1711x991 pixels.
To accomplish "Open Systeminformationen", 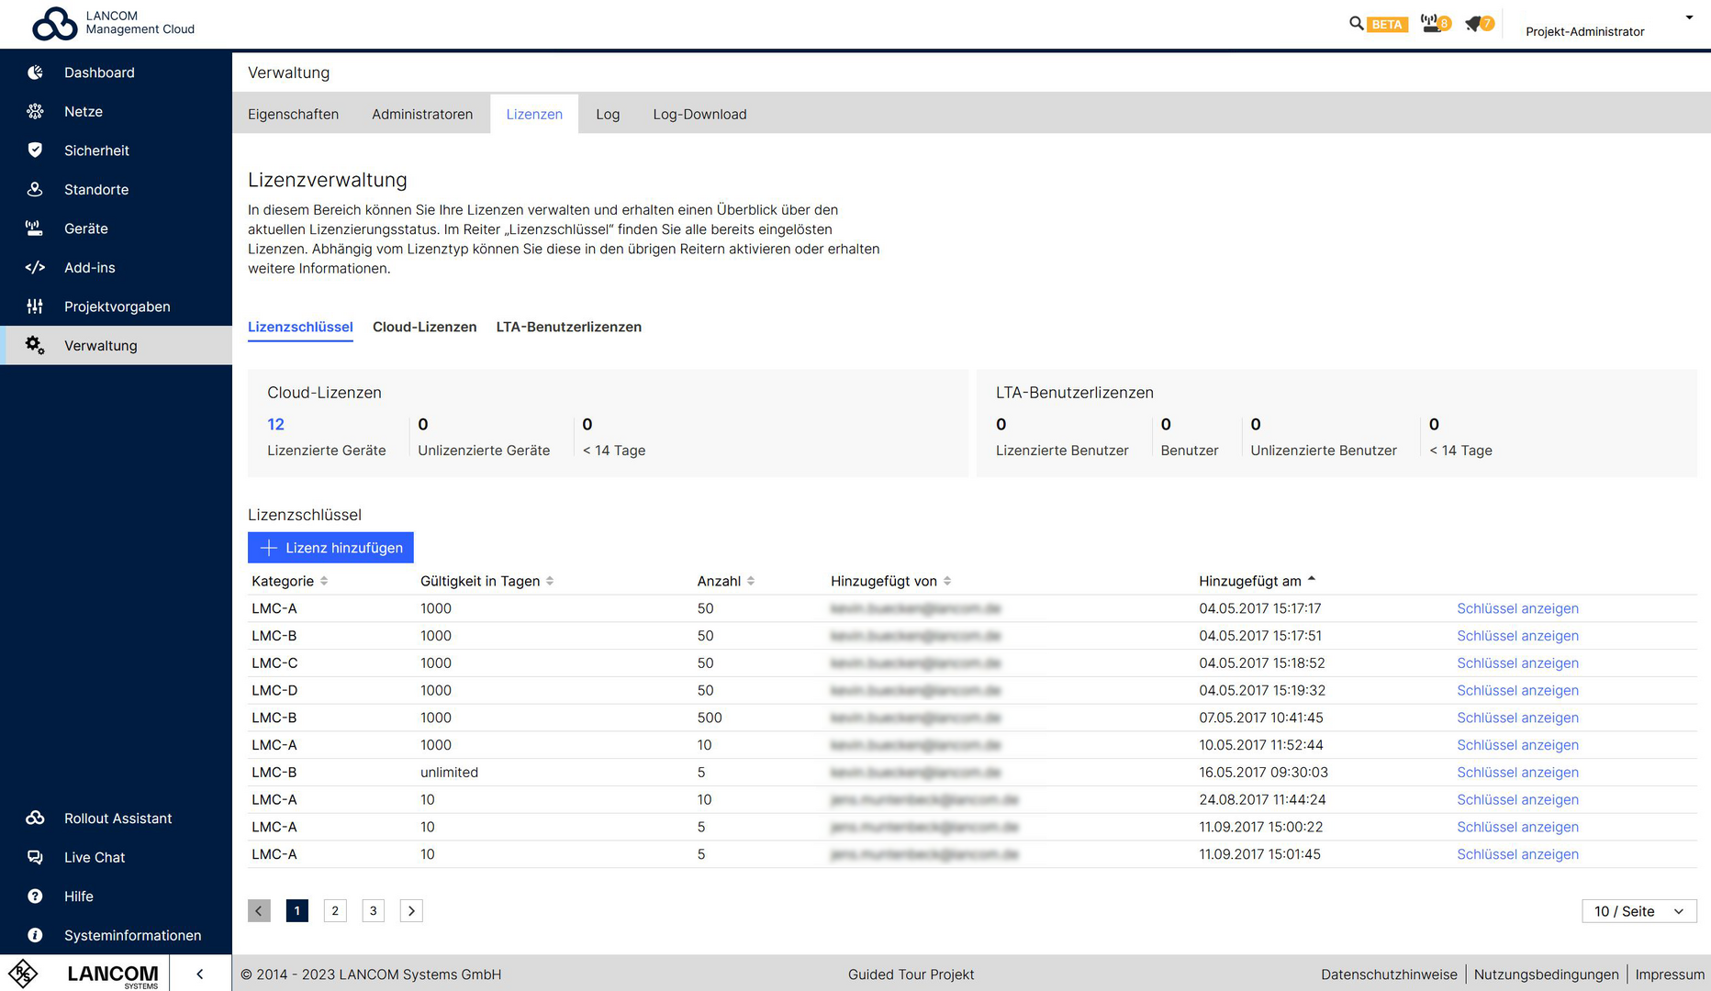I will point(132,935).
